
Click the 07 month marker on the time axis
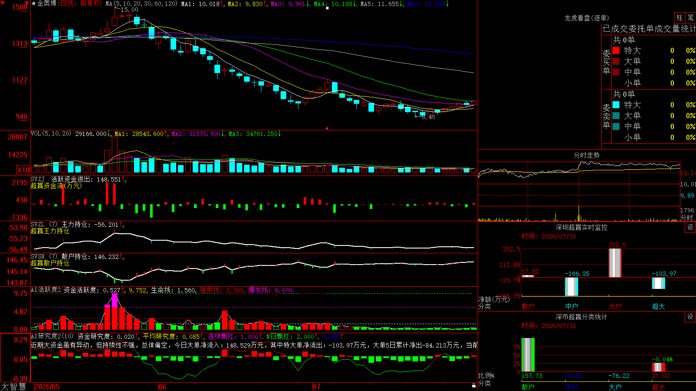316,387
